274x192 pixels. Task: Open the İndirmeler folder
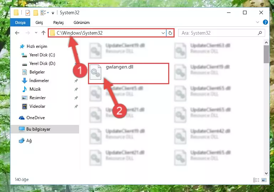[x=39, y=81]
